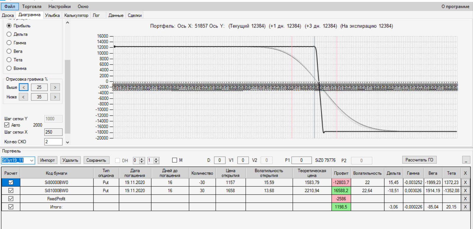Click the D input field
Image resolution: width=473 pixels, height=229 pixels.
pyautogui.click(x=220, y=160)
